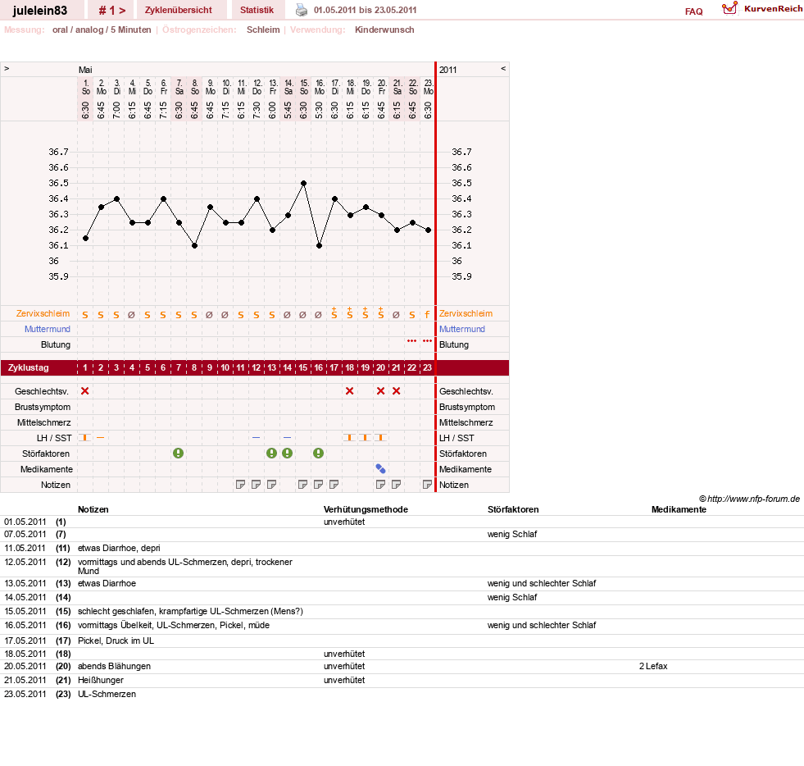Click note text 'etwas Diarrhoe, depri'

(x=119, y=548)
